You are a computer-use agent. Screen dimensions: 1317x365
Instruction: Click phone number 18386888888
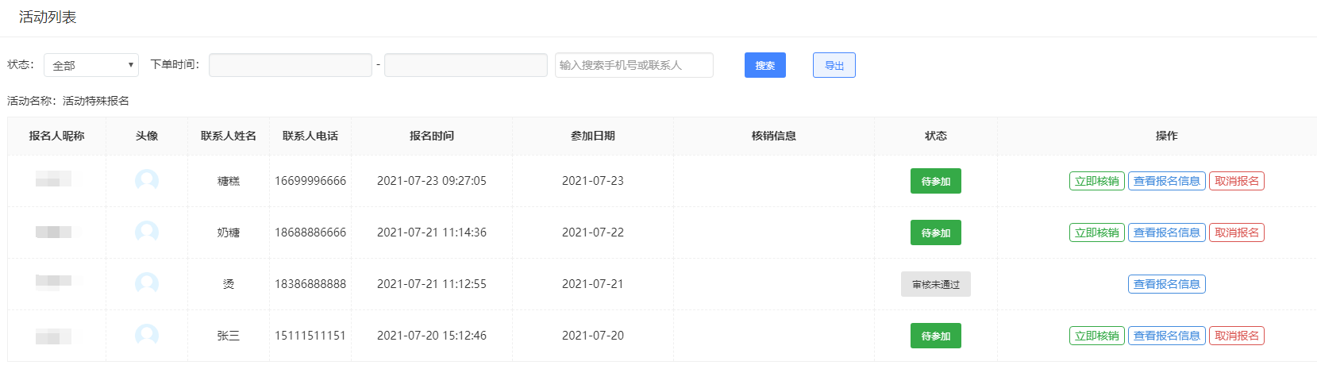310,284
